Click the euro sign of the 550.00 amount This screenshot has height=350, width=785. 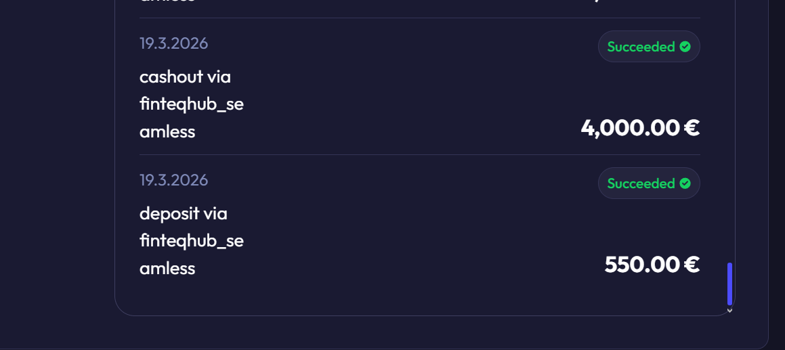click(x=692, y=265)
